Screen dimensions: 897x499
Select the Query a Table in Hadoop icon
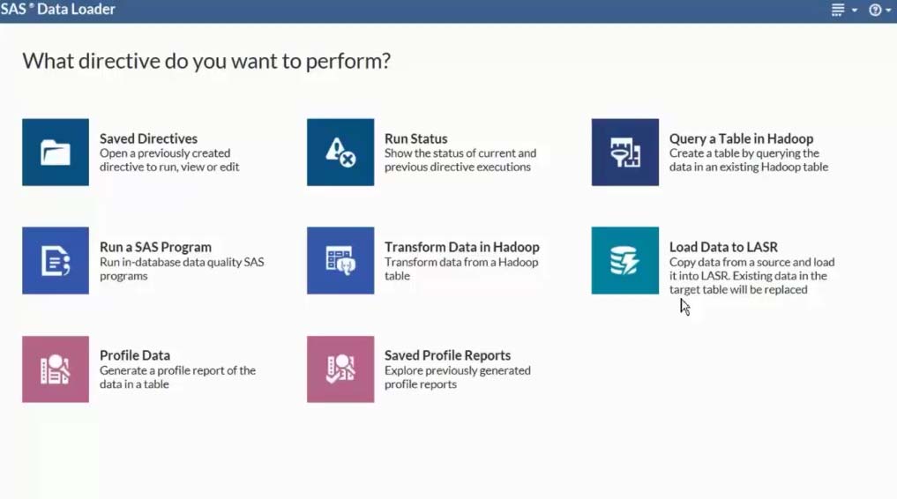[x=624, y=152]
